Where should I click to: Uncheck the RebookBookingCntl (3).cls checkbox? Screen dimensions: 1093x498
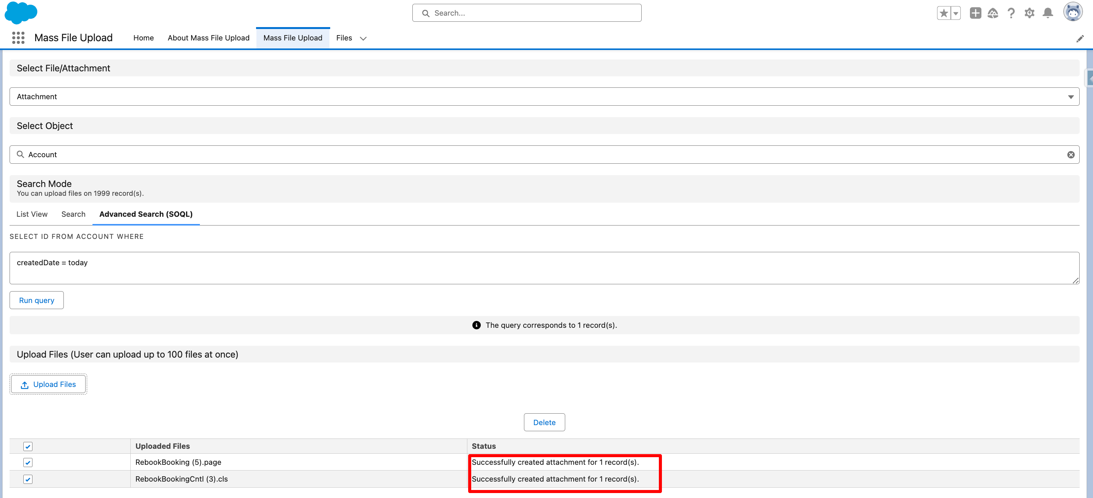click(28, 479)
